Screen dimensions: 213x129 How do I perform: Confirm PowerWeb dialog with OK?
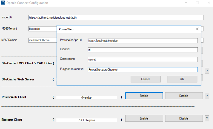point(182,79)
